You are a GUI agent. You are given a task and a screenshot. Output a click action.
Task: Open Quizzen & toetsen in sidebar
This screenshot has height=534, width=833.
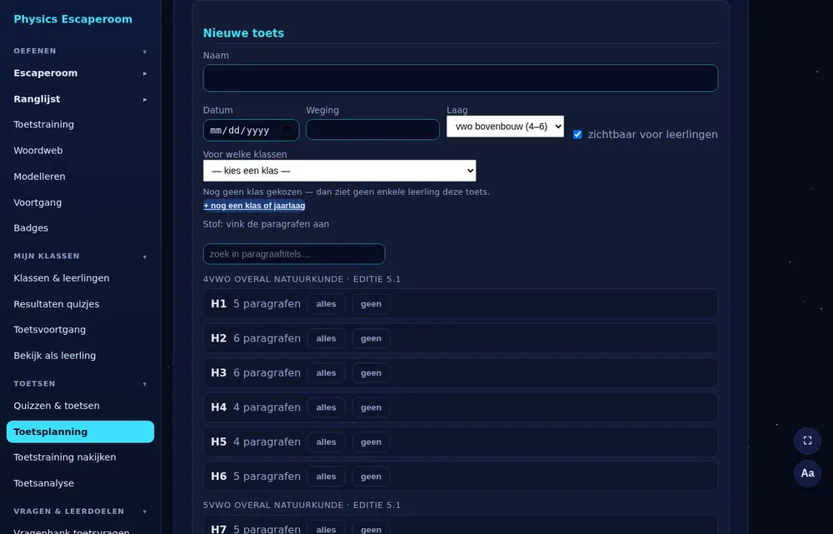tap(57, 406)
